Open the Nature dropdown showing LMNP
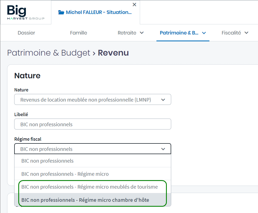Image resolution: width=258 pixels, height=213 pixels. (93, 100)
